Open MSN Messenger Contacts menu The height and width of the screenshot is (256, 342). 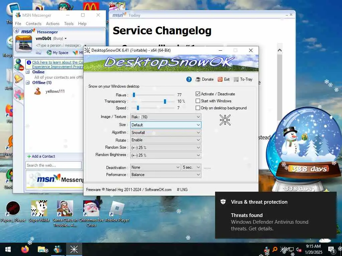[x=33, y=24]
